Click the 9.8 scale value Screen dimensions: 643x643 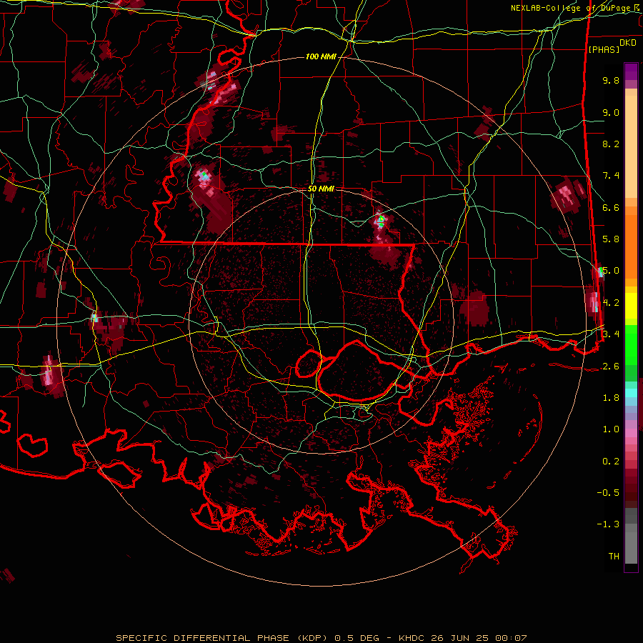[611, 80]
